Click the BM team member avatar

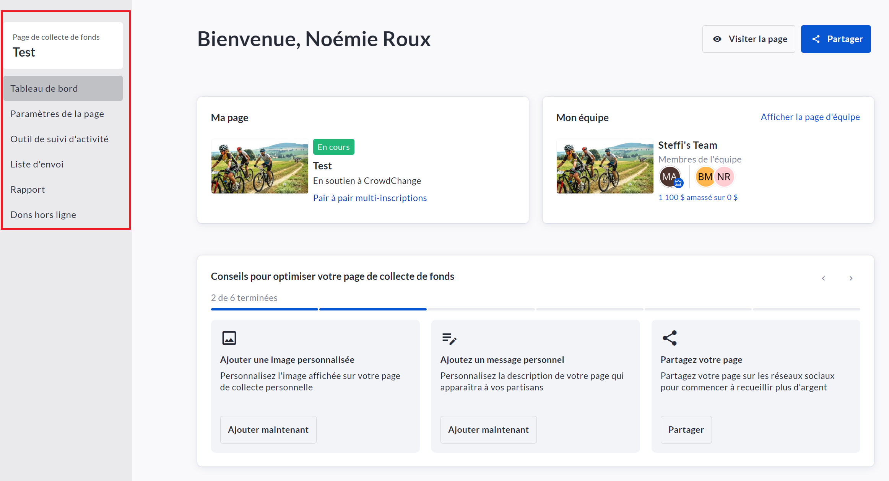tap(704, 177)
